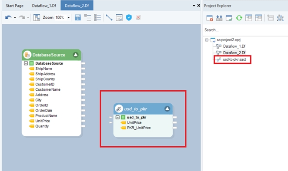
Task: Collapse the usd_to_pkr object with triangle button
Action: (x=167, y=109)
